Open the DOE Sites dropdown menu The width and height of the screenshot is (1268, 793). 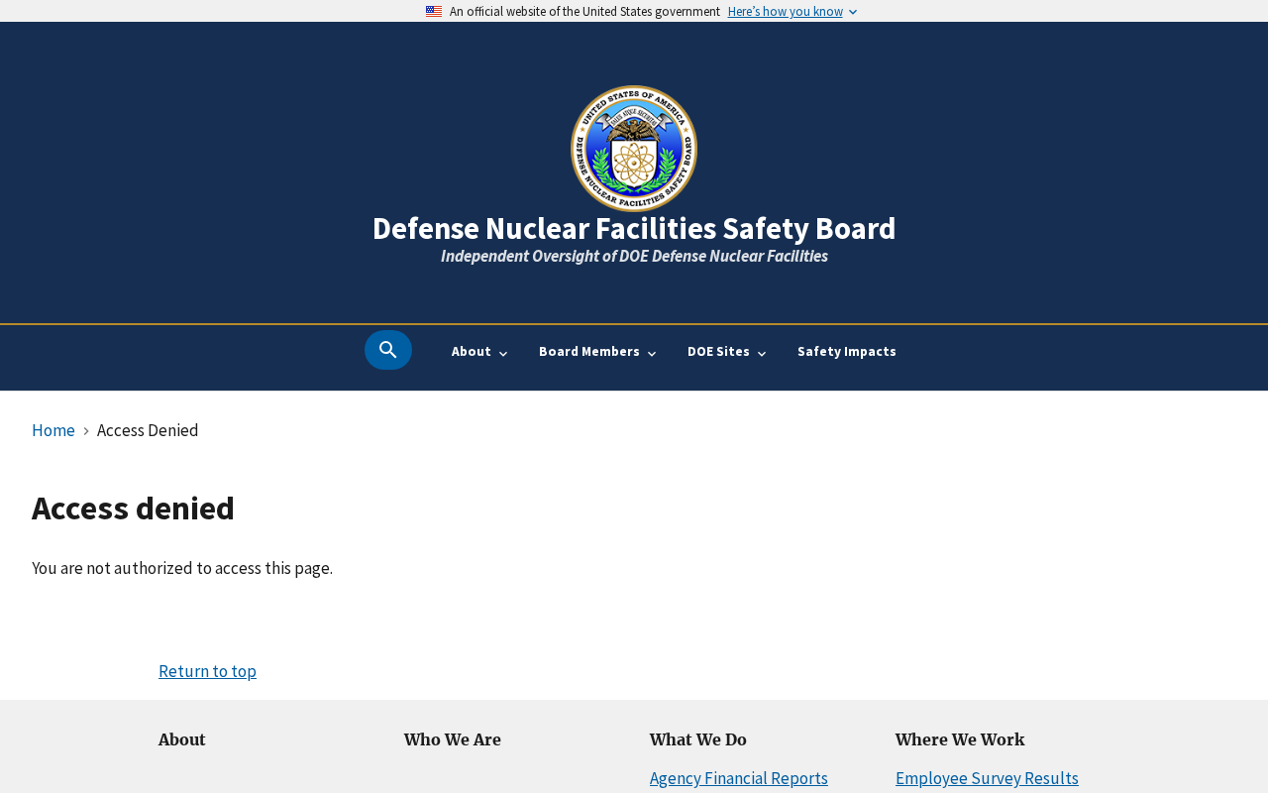(x=718, y=352)
